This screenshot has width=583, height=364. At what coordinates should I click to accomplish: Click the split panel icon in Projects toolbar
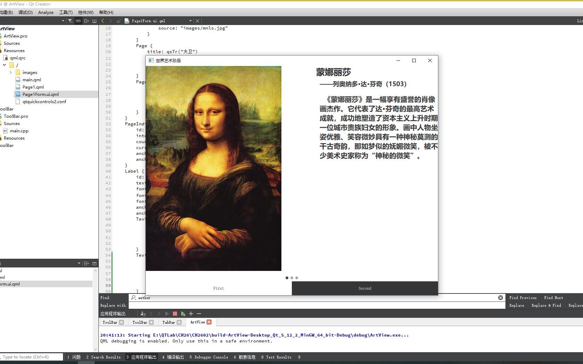(x=87, y=21)
